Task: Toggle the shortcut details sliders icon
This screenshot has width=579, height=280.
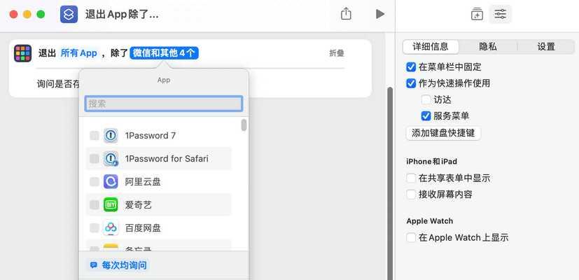Action: (501, 14)
